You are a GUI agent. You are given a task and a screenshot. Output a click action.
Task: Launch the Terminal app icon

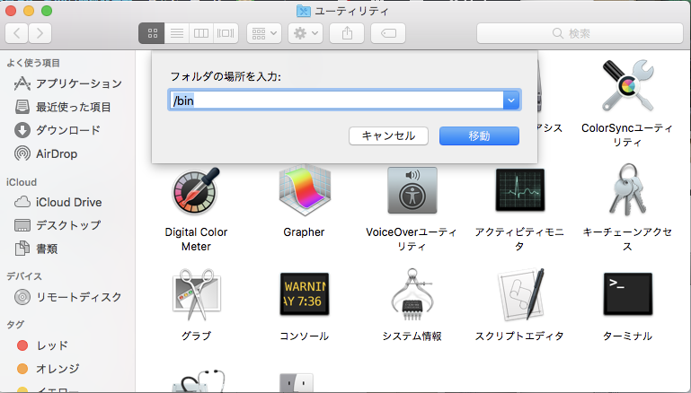[x=627, y=293]
